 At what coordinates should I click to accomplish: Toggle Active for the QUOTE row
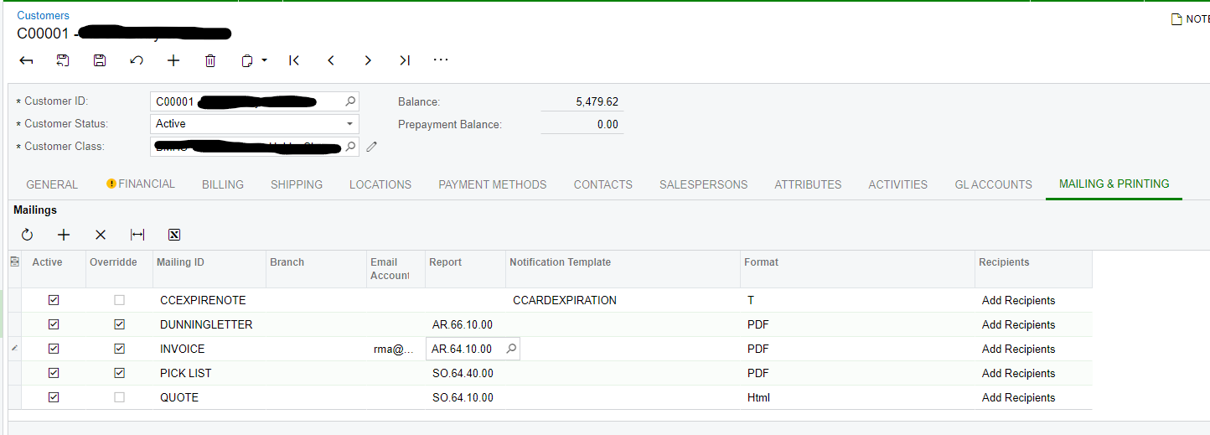pos(54,397)
